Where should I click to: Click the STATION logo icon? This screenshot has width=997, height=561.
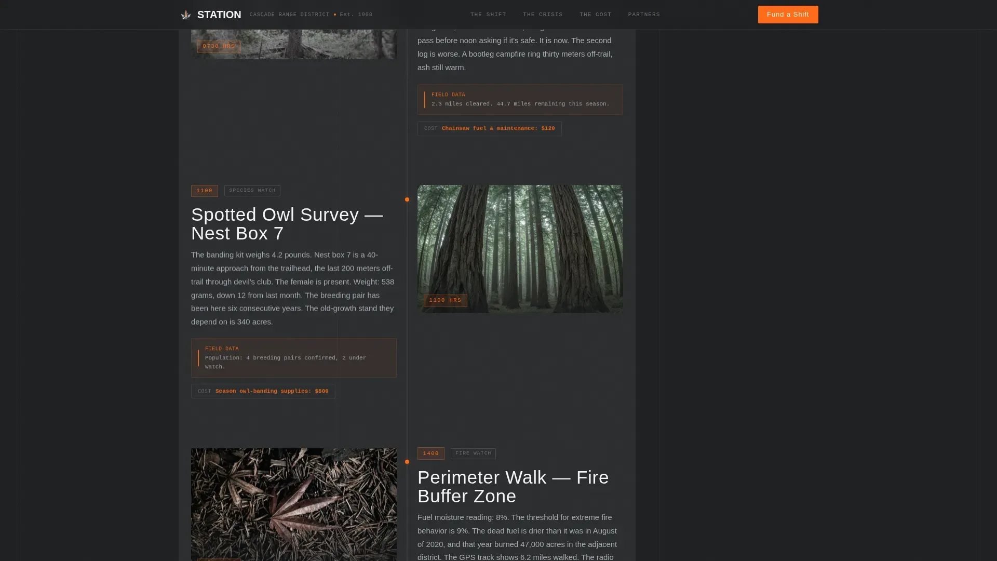click(x=185, y=15)
